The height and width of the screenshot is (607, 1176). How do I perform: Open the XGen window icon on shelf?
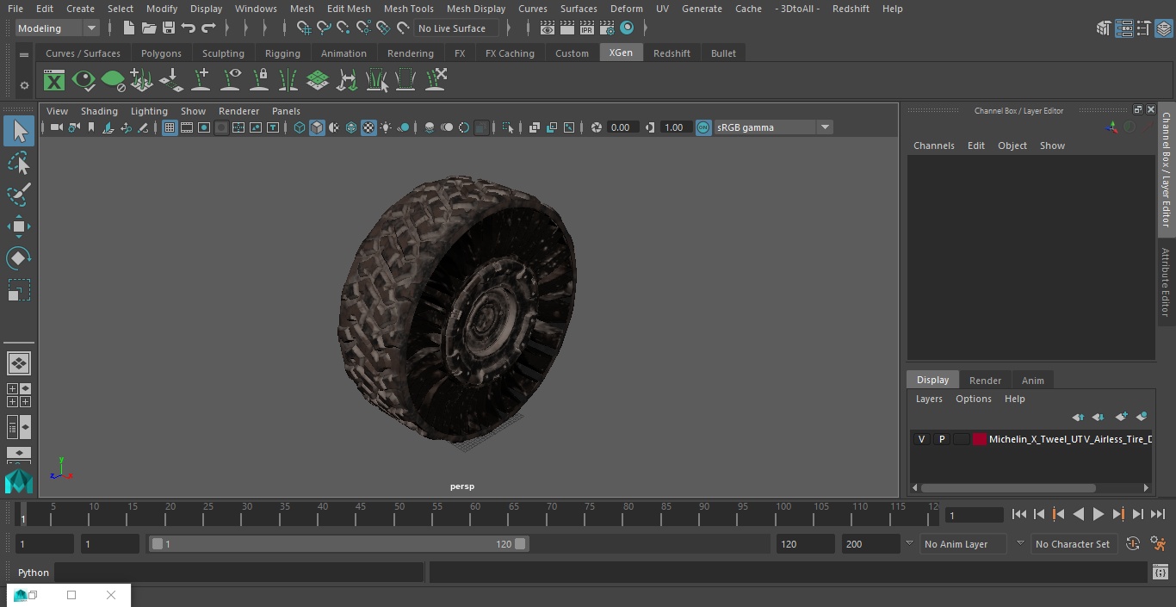(x=54, y=81)
